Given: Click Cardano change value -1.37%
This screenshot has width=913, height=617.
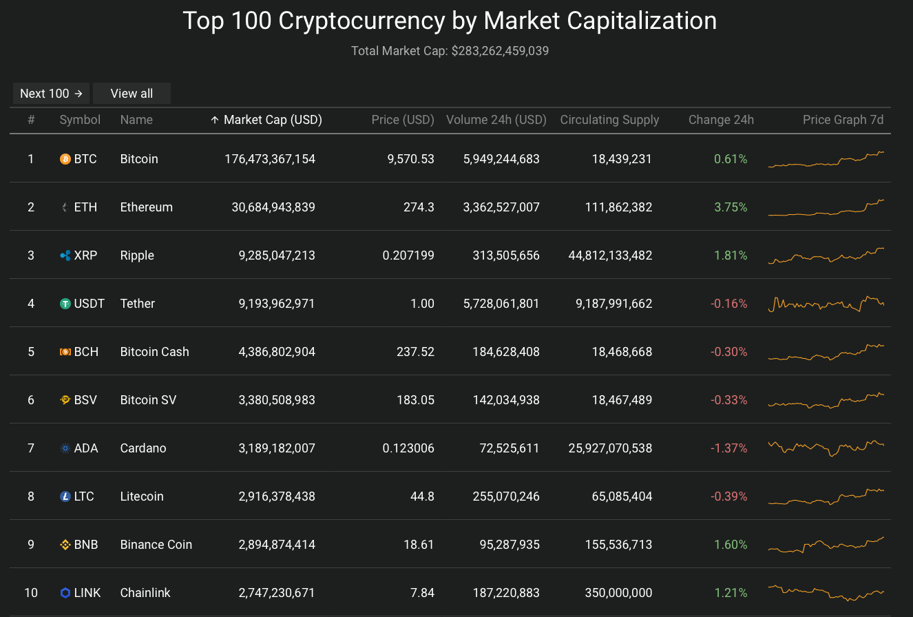Looking at the screenshot, I should click(728, 448).
